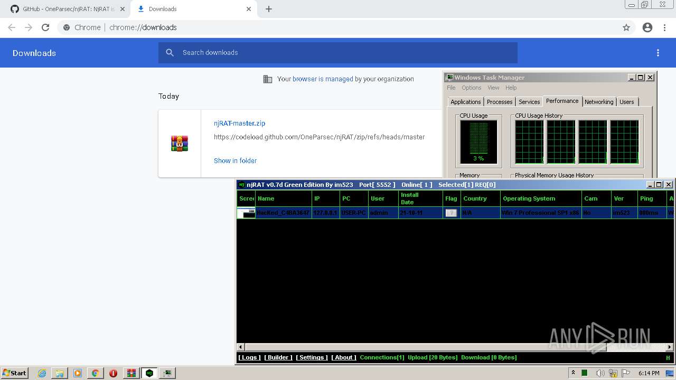Click the green CPU meter tray icon

click(x=585, y=373)
